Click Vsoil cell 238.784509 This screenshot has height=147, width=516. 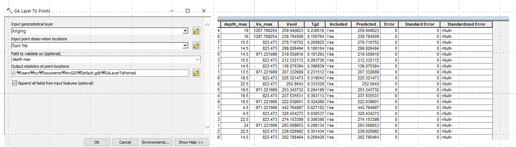click(x=291, y=36)
